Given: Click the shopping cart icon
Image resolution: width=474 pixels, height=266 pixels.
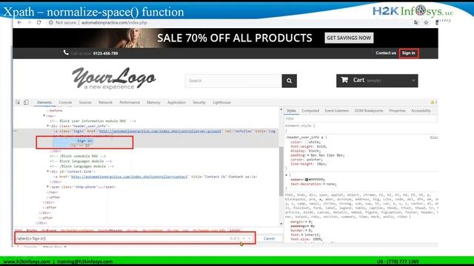Looking at the screenshot, I should (344, 80).
